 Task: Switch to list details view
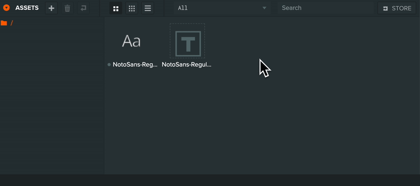click(148, 8)
